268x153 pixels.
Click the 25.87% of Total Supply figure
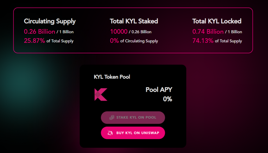click(35, 41)
